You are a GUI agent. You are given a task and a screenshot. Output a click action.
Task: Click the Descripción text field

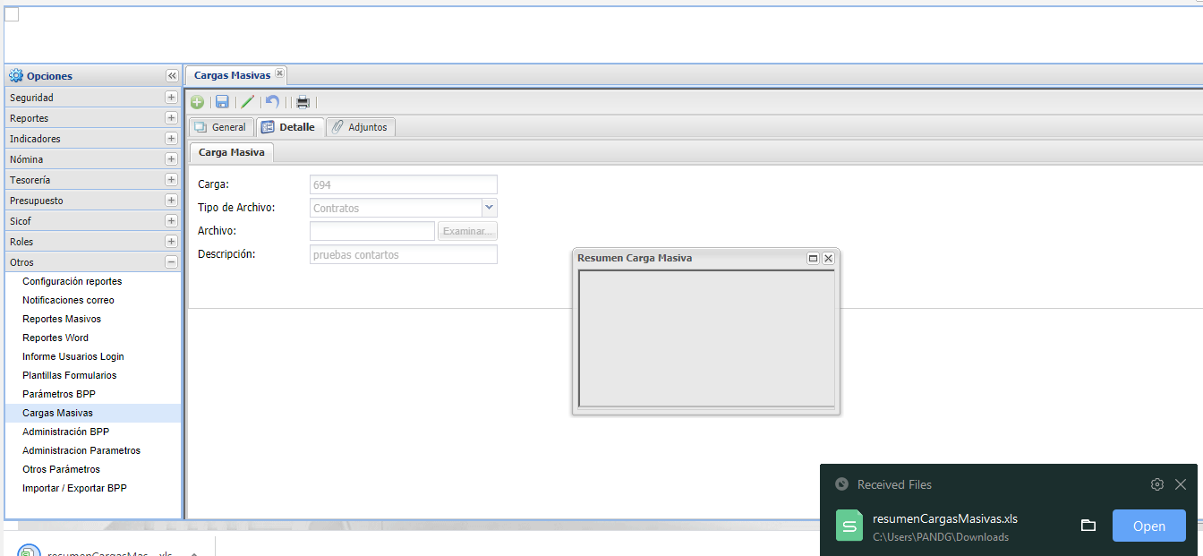pyautogui.click(x=403, y=255)
